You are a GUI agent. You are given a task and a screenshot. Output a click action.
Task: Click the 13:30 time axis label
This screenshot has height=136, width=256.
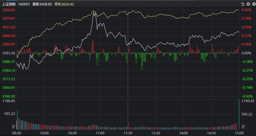[156, 133]
